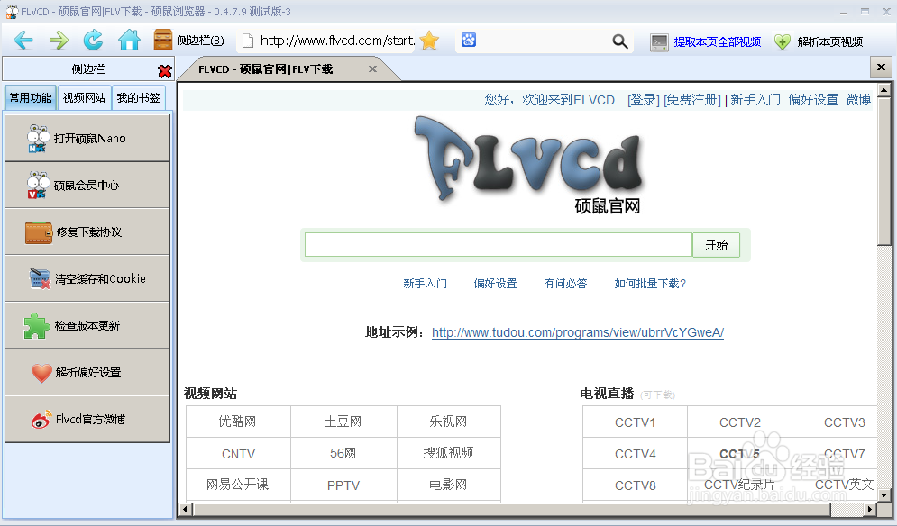This screenshot has height=526, width=897.
Task: Open PPTV in video sites grid
Action: 343,485
